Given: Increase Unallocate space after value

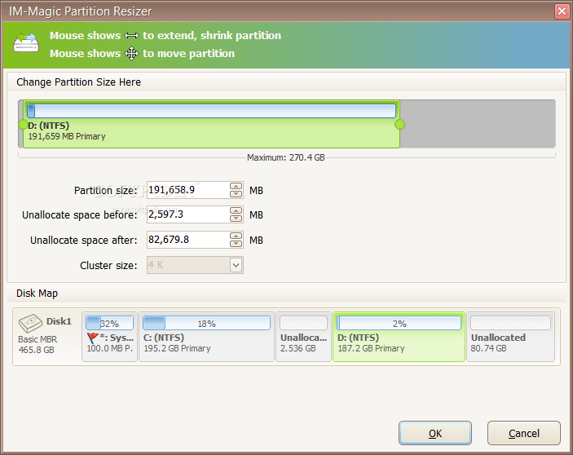Looking at the screenshot, I should [236, 236].
